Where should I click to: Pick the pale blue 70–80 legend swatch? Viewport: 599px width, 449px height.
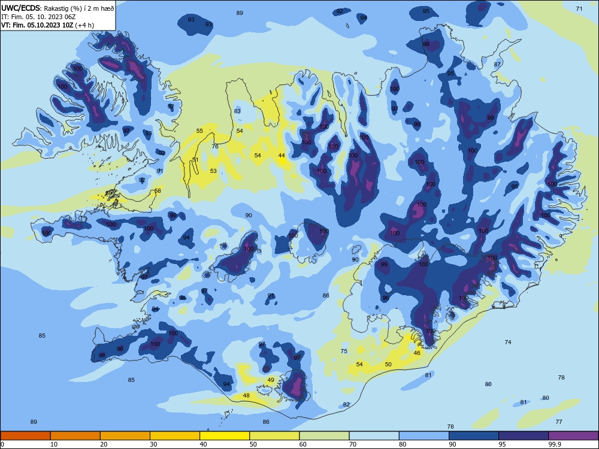click(374, 436)
